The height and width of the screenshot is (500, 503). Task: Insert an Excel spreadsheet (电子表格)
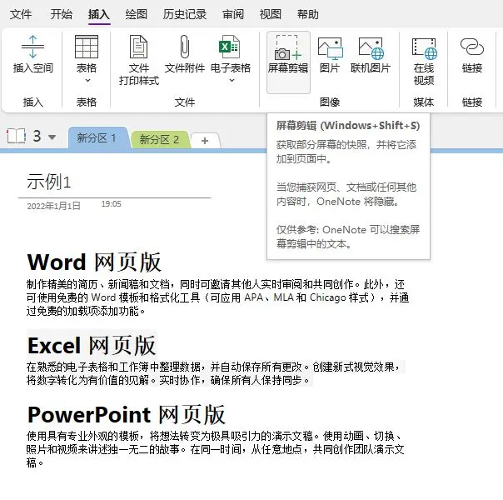point(230,54)
